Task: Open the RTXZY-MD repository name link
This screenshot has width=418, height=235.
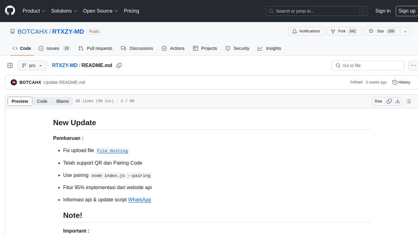Action: point(68,31)
